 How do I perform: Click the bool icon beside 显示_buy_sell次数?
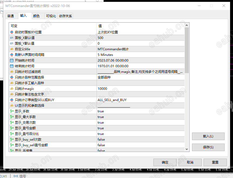pyautogui.click(x=12, y=139)
